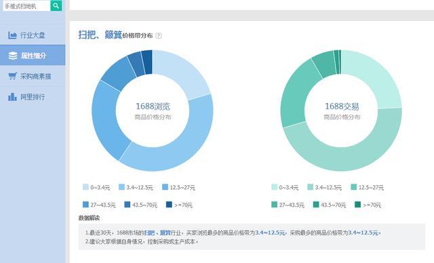
Task: Toggle blue legend swatch 3.4~12.5元
Action: [122, 187]
